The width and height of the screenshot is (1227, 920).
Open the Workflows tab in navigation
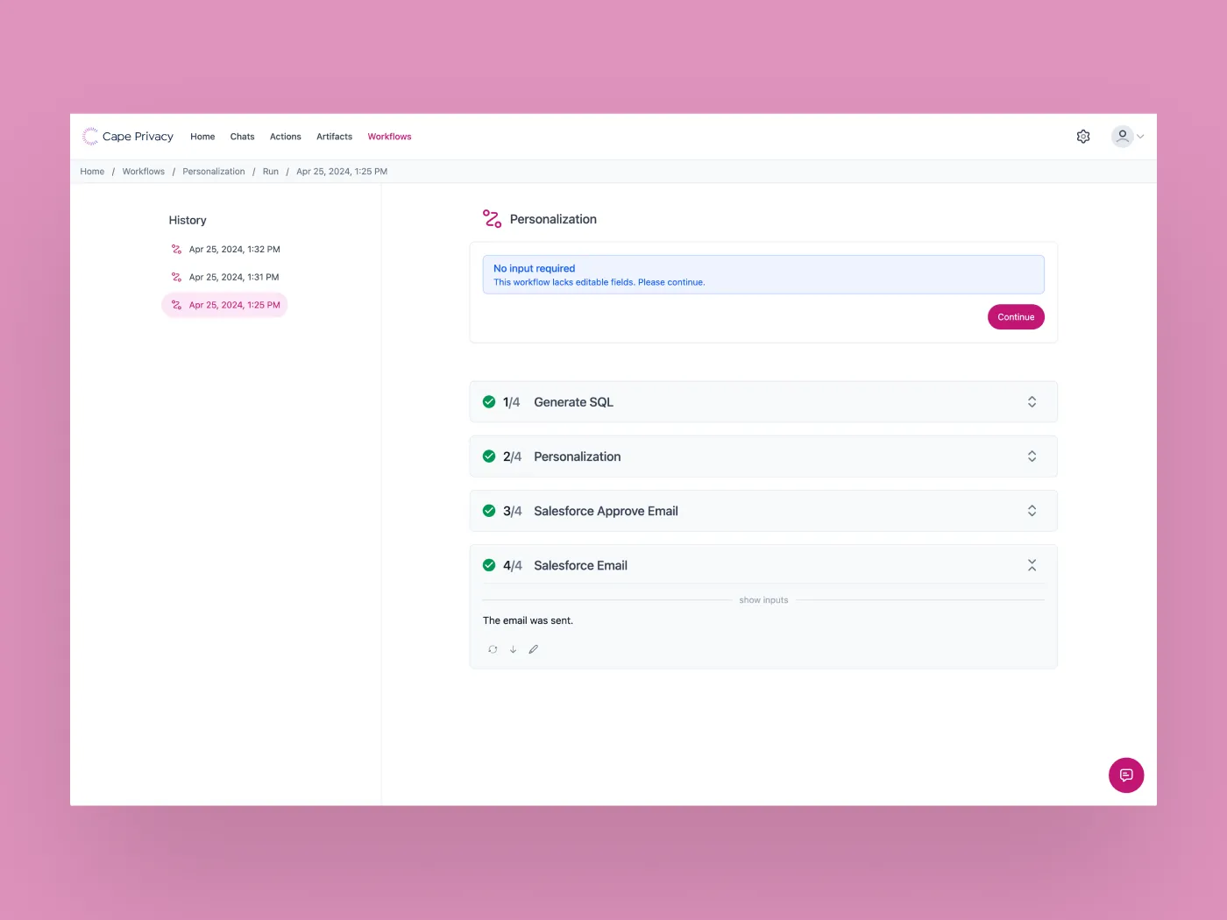[389, 137]
